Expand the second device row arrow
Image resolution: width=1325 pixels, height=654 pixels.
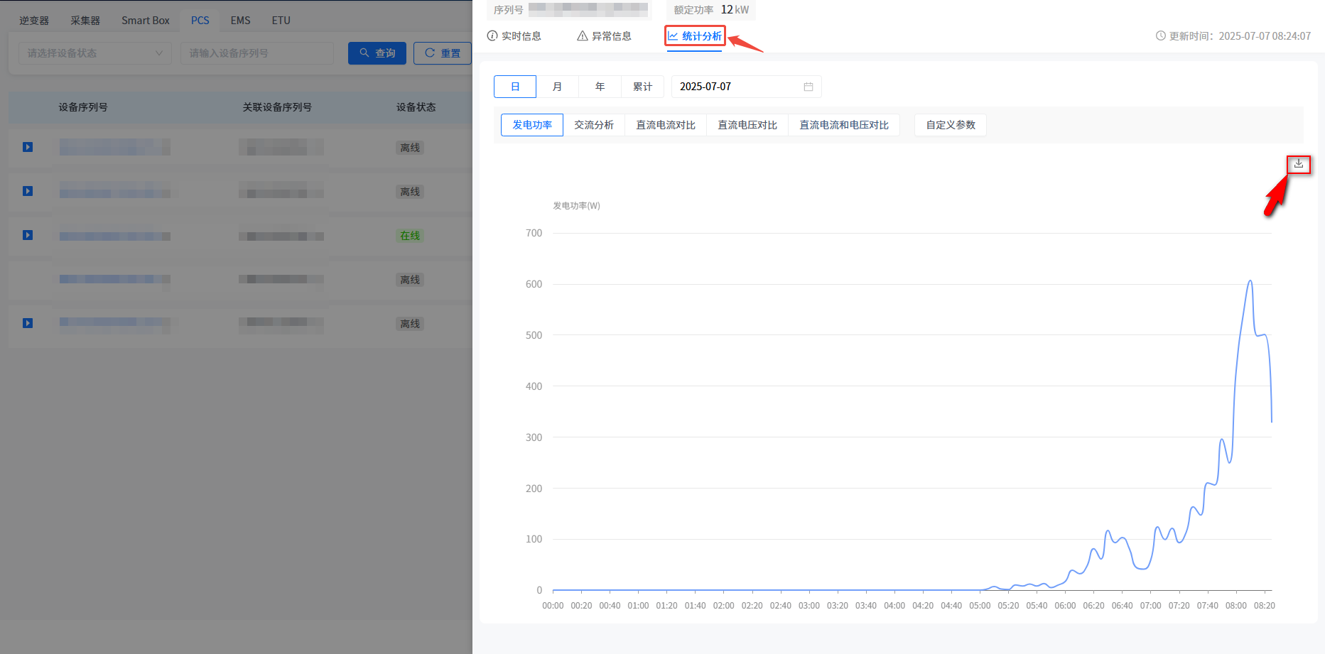pyautogui.click(x=28, y=191)
